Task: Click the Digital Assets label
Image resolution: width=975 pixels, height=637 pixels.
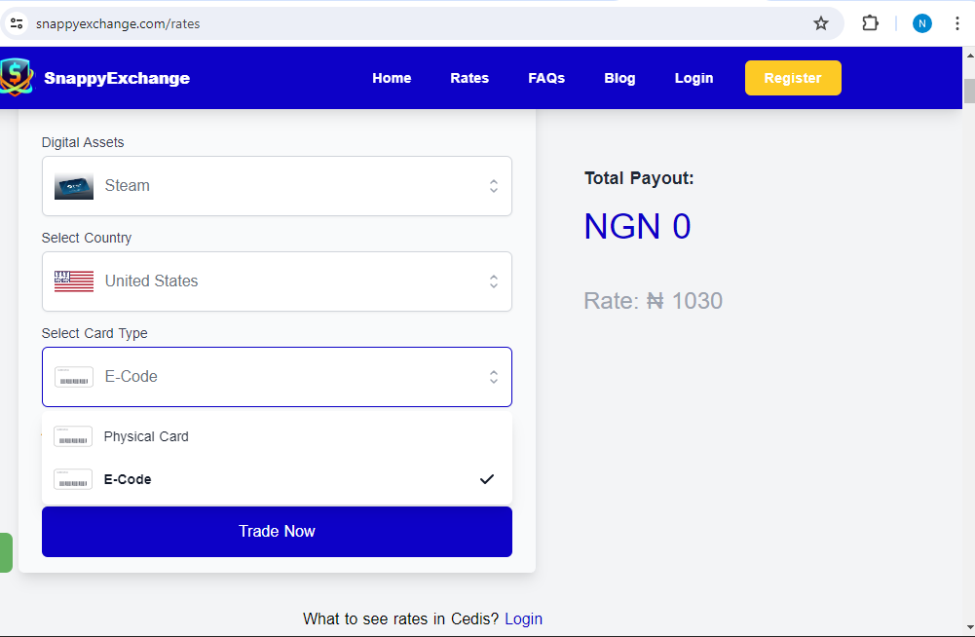Action: [83, 142]
